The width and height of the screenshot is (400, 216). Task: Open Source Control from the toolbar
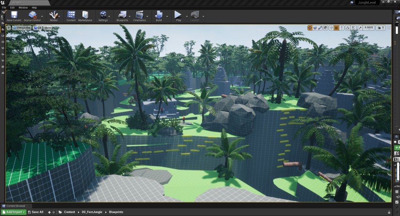(33, 15)
